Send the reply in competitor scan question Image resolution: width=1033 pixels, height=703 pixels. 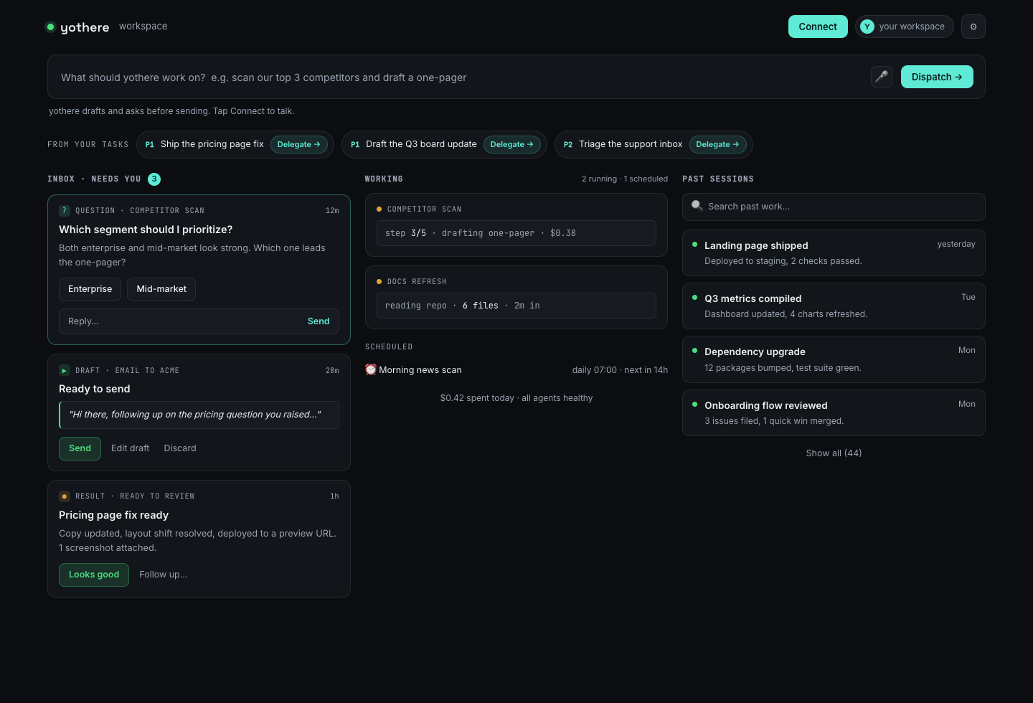[319, 321]
